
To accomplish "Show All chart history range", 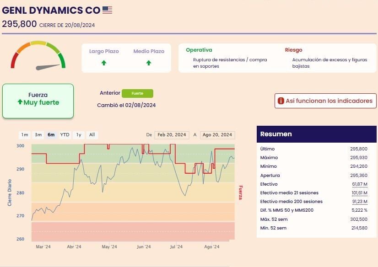I will click(92, 135).
